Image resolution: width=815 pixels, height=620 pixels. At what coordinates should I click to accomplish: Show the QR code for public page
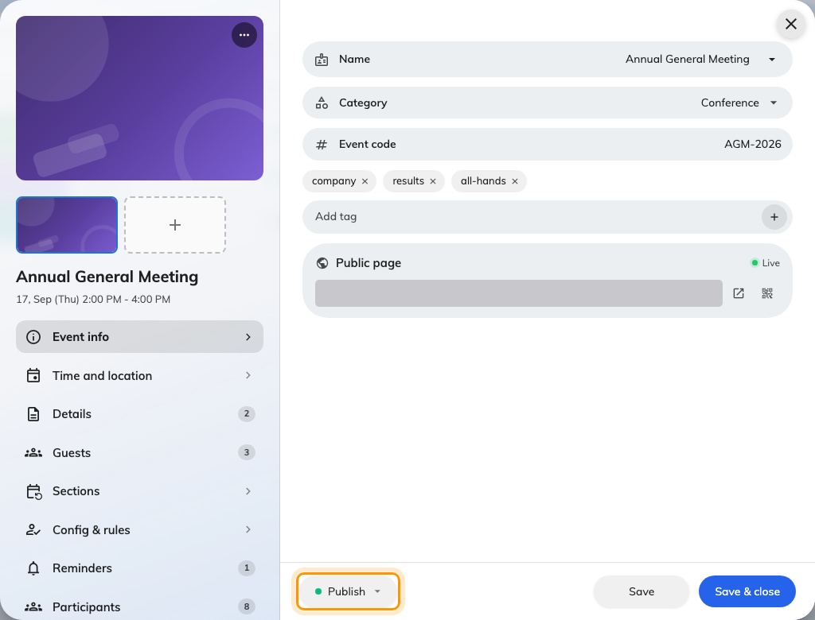point(767,293)
